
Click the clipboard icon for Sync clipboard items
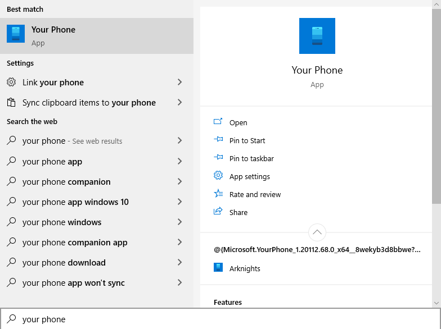11,102
